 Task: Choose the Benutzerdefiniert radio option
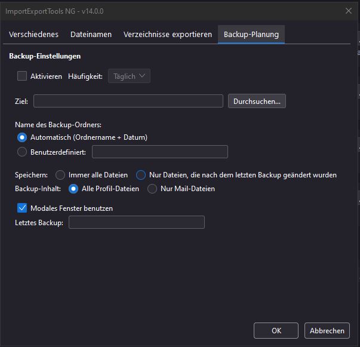(x=22, y=152)
